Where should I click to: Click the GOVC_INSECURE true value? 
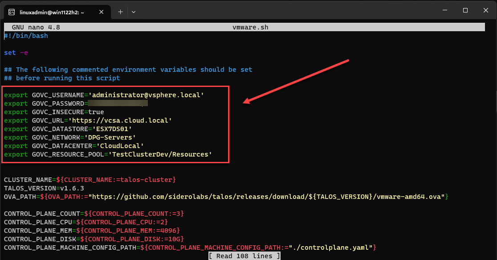[x=96, y=112]
